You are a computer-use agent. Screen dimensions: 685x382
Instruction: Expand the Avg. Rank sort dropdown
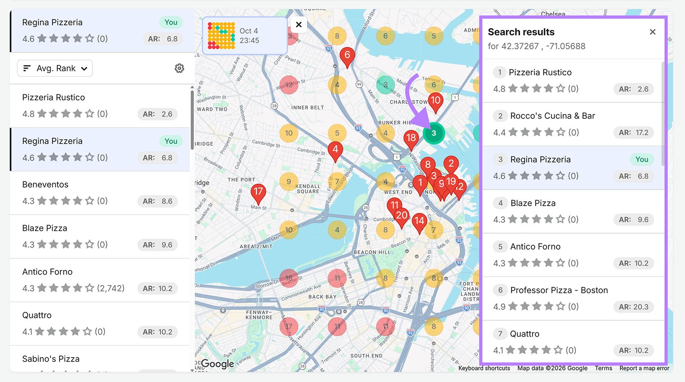[x=55, y=68]
